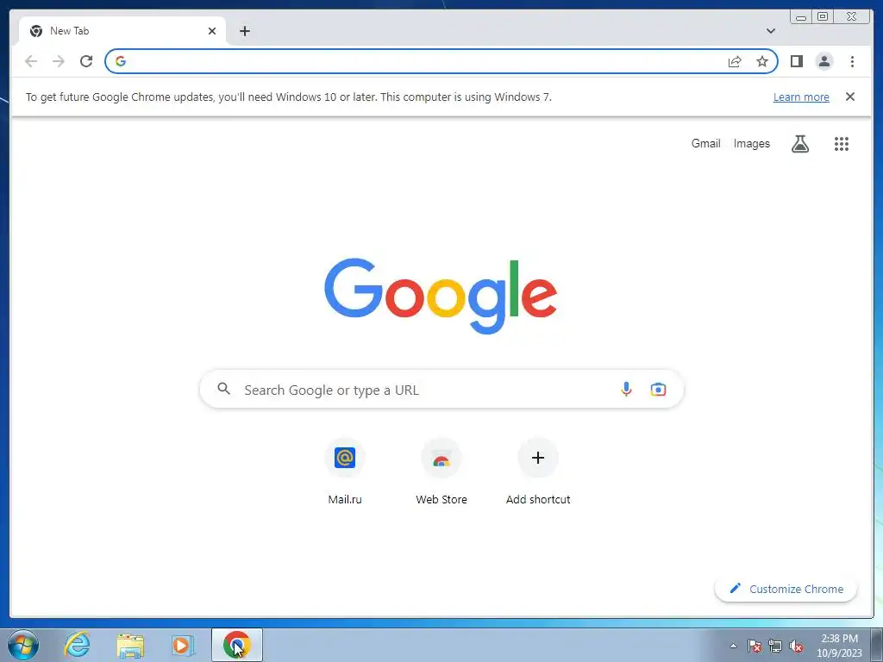Image resolution: width=883 pixels, height=662 pixels.
Task: Open the Learn more link
Action: coord(801,97)
